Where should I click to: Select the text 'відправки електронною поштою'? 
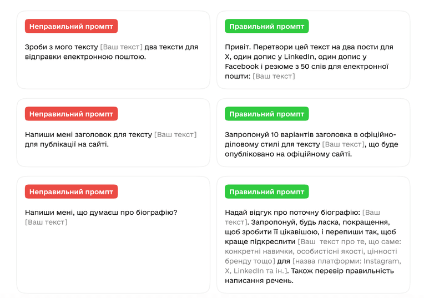pyautogui.click(x=85, y=57)
